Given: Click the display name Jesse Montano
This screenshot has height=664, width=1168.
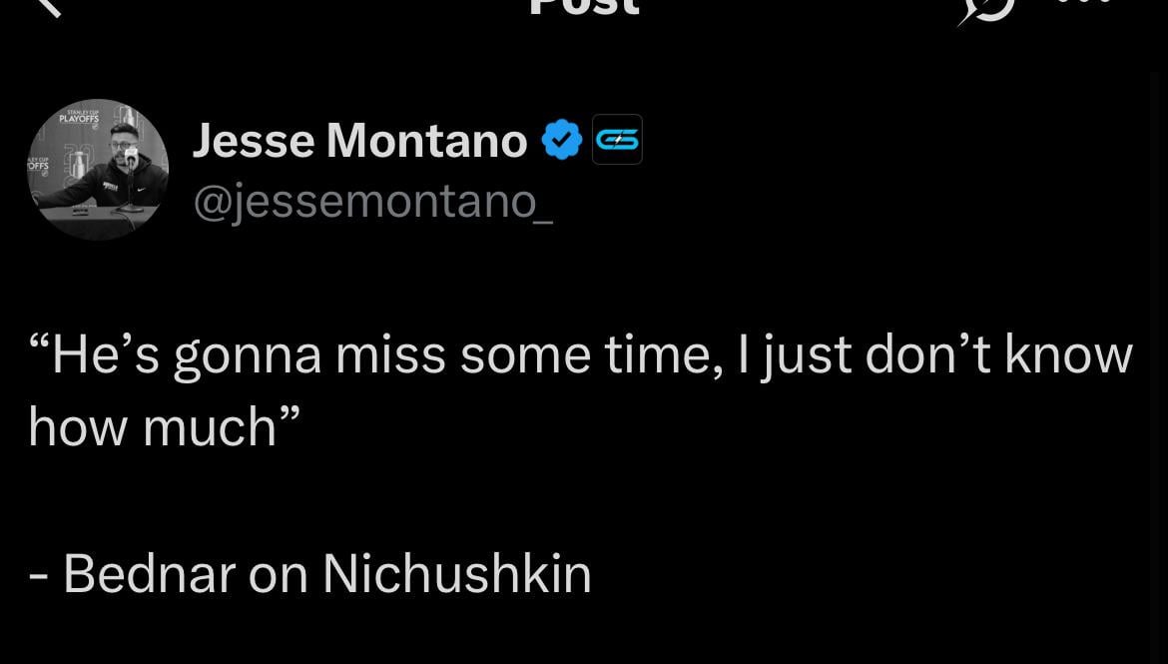Looking at the screenshot, I should pyautogui.click(x=359, y=140).
